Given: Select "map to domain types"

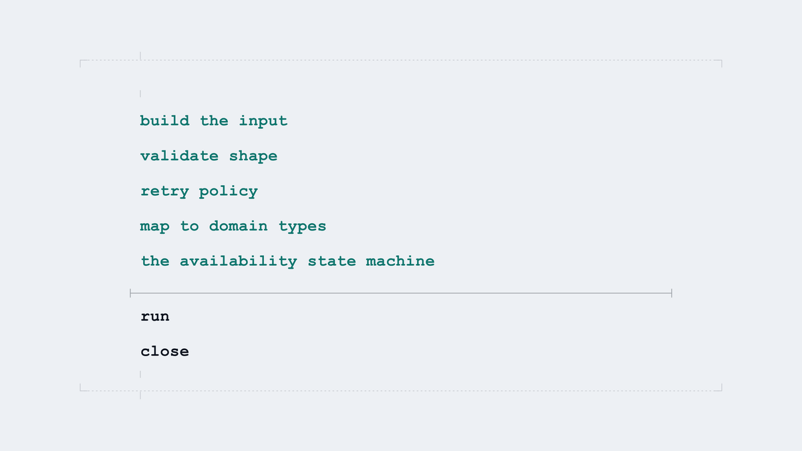Looking at the screenshot, I should 233,227.
